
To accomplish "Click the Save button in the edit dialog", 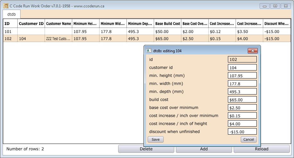I will [156, 139].
